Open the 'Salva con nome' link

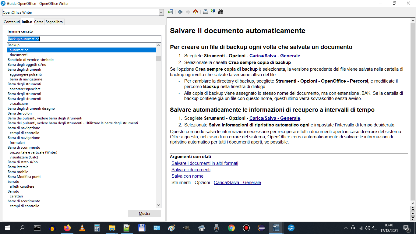click(x=187, y=176)
